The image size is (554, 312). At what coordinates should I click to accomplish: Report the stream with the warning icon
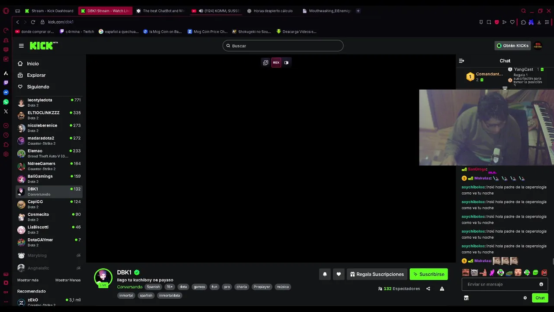pyautogui.click(x=442, y=289)
